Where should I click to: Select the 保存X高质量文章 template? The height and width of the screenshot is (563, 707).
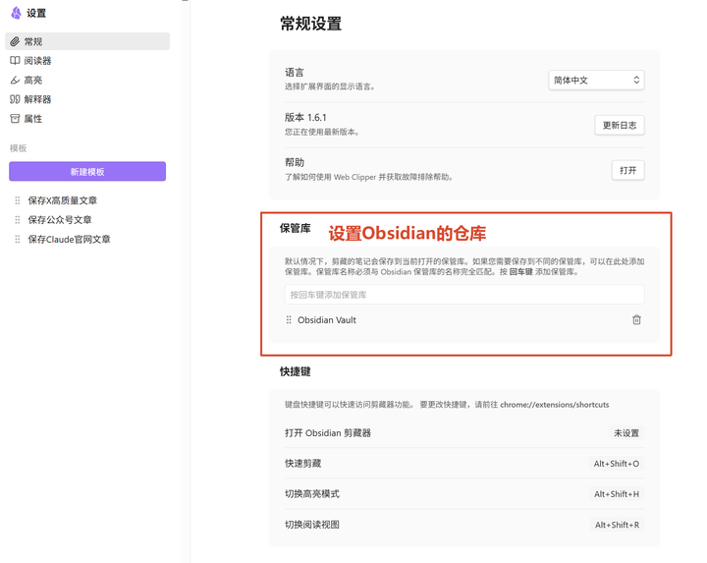pos(62,200)
